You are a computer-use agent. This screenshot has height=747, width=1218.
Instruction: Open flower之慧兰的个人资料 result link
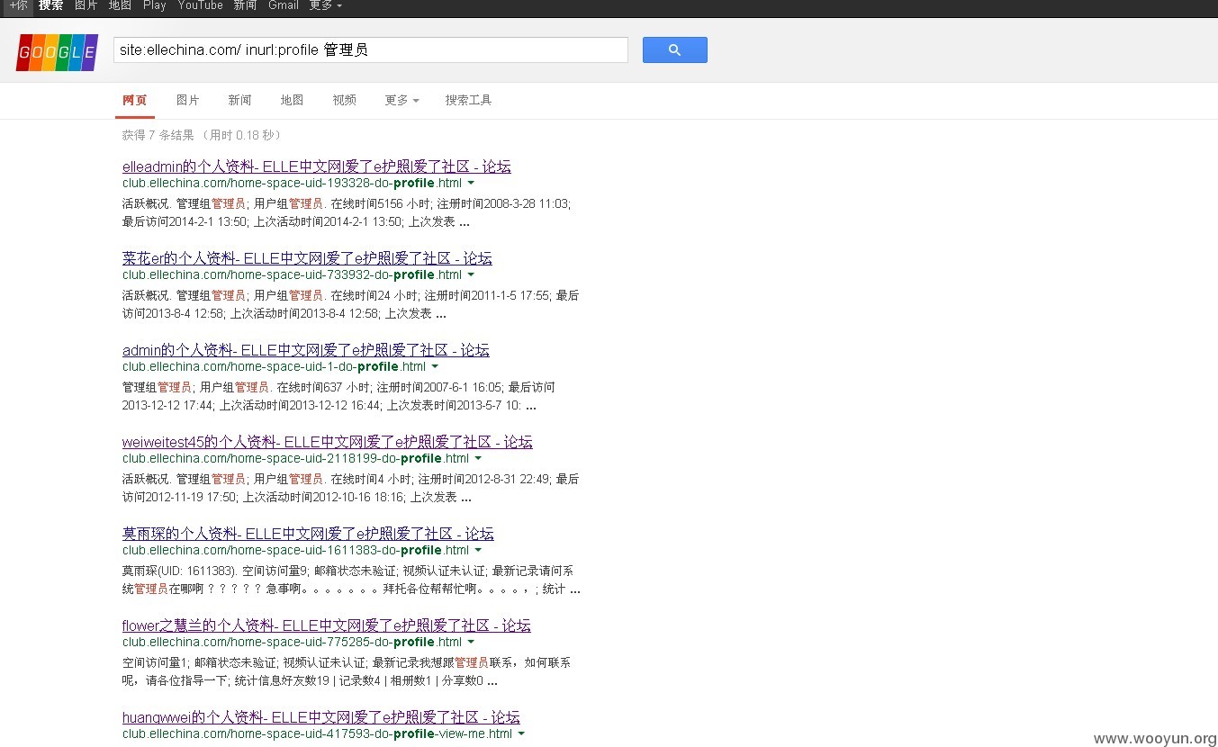pos(327,625)
